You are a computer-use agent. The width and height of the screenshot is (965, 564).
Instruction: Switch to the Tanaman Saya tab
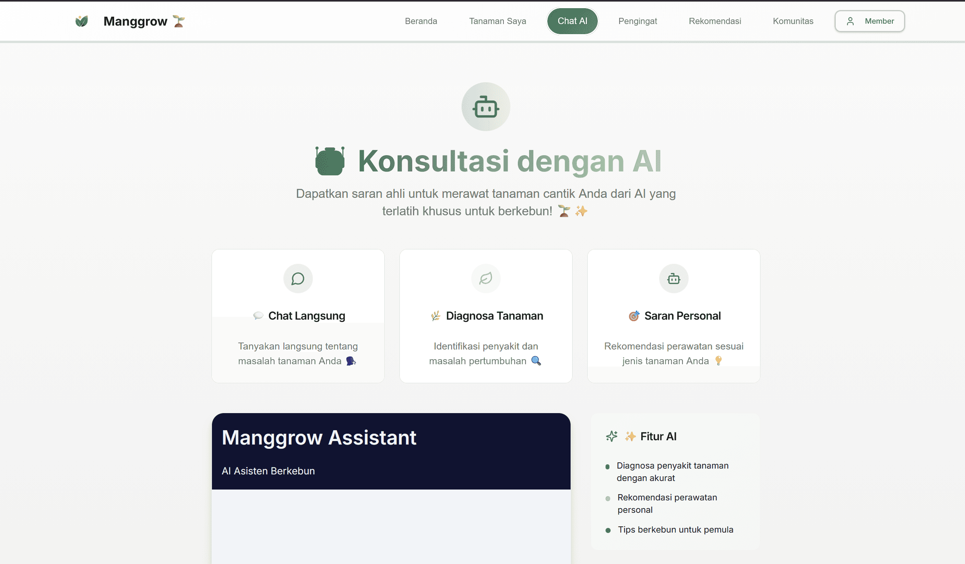point(498,21)
